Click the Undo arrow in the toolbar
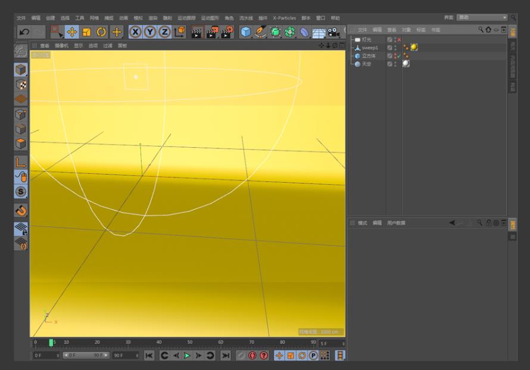 click(x=24, y=32)
